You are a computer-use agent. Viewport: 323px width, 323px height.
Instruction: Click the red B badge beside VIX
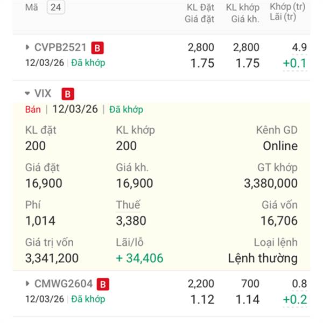[68, 94]
